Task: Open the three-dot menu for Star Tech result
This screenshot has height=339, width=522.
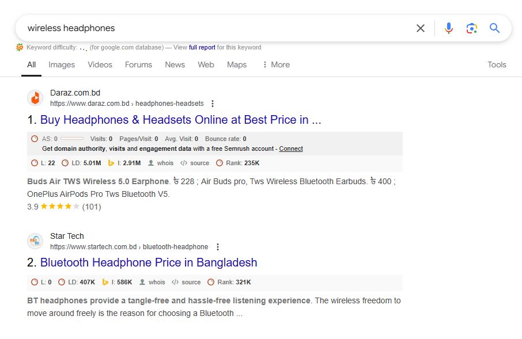Action: [217, 246]
